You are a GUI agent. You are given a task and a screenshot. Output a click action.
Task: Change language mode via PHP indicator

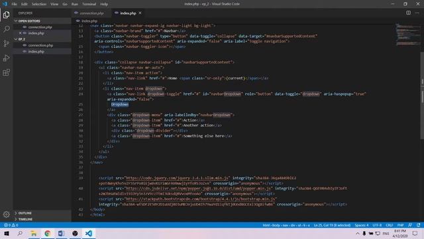click(400, 225)
